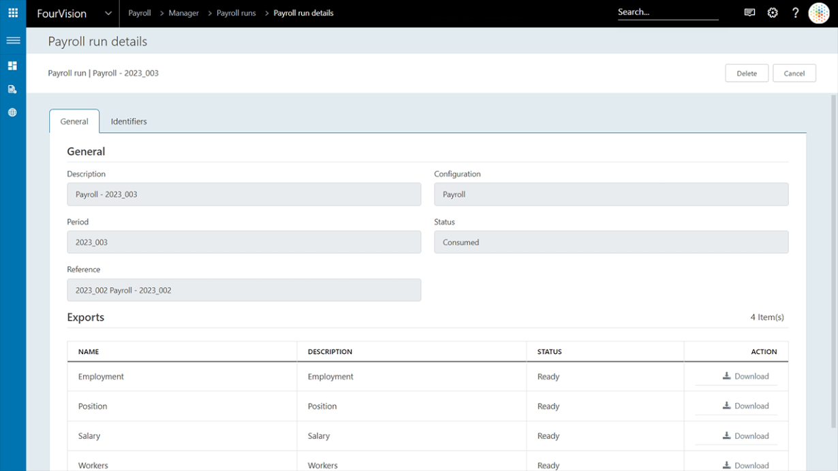Screen dimensions: 838x471
Task: Open the feedback message icon
Action: [x=749, y=12]
